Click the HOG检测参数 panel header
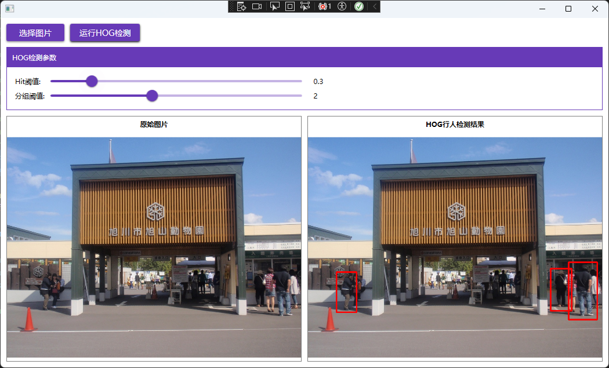 click(x=304, y=57)
